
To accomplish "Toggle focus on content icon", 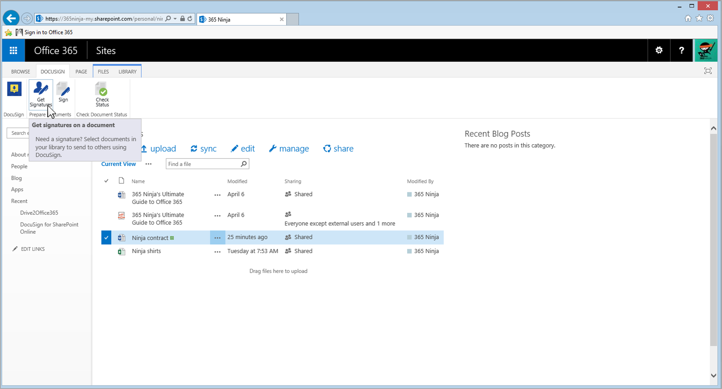I will (708, 71).
